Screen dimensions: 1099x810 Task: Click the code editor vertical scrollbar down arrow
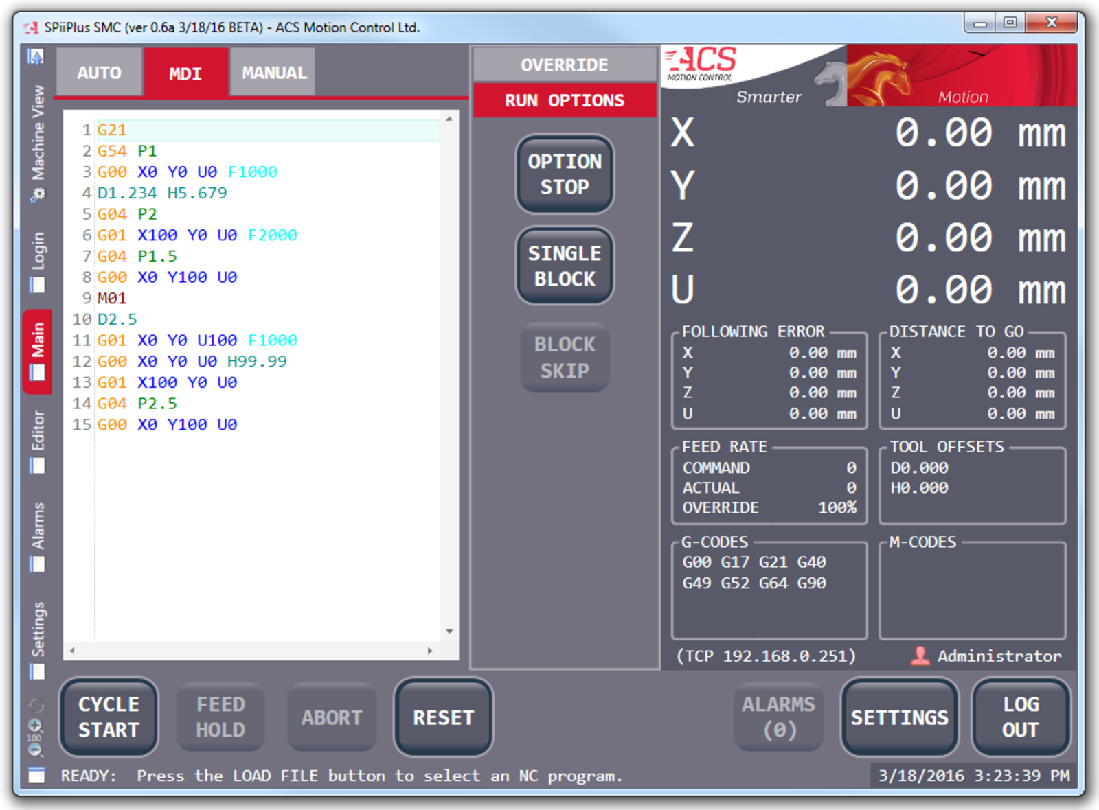449,632
